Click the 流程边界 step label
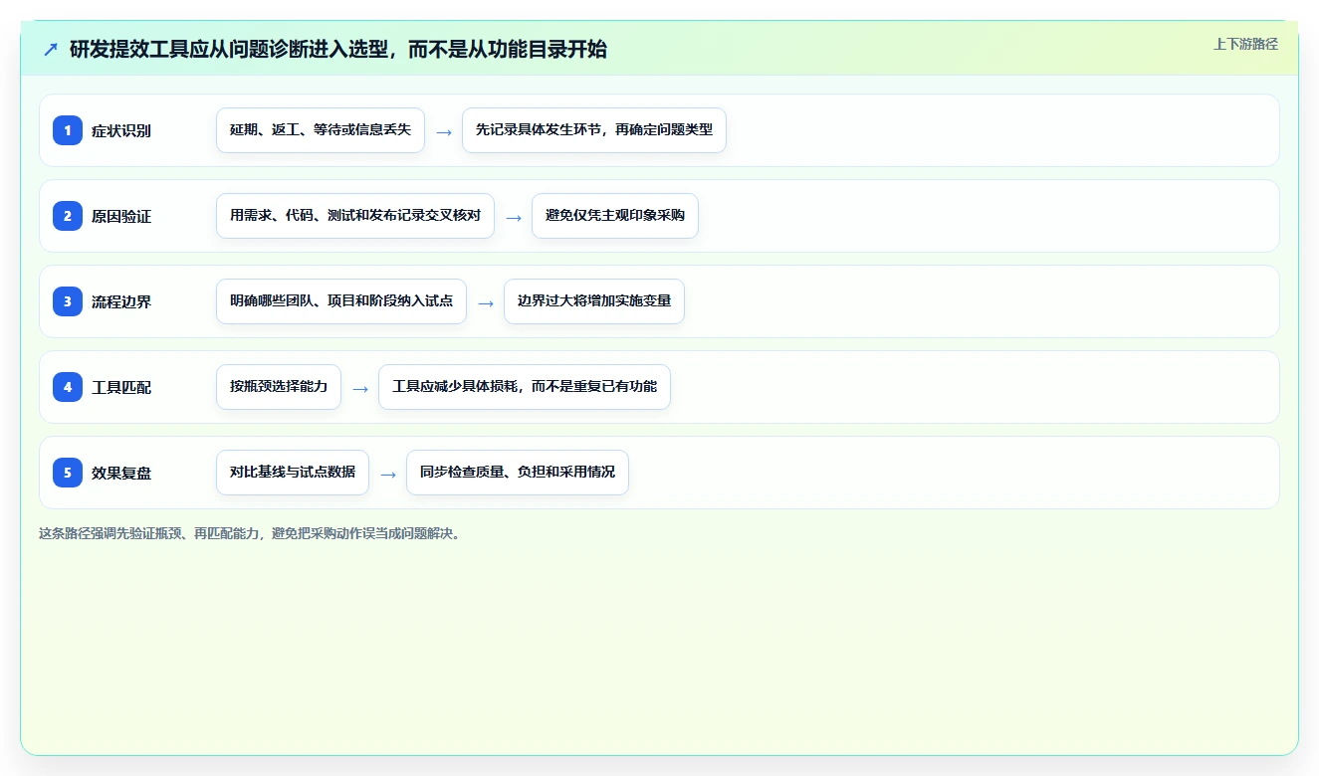Image resolution: width=1319 pixels, height=776 pixels. [x=121, y=301]
